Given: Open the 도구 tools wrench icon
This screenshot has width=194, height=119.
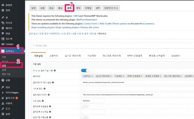Looking at the screenshot, I should pos(3,109).
